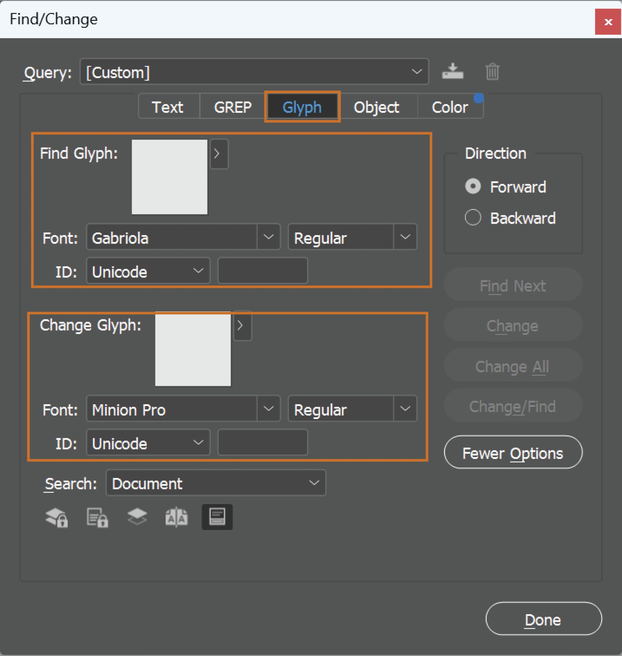Switch to the Object tab
The image size is (622, 656).
[376, 107]
